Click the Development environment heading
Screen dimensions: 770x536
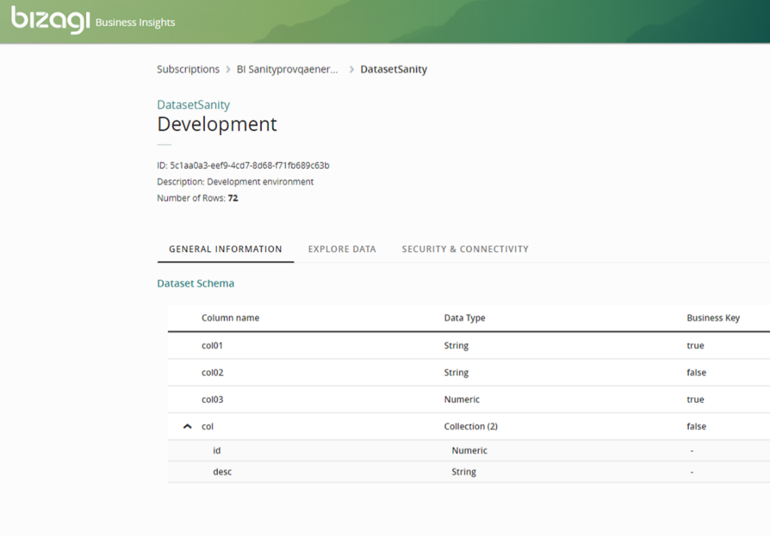pos(217,124)
